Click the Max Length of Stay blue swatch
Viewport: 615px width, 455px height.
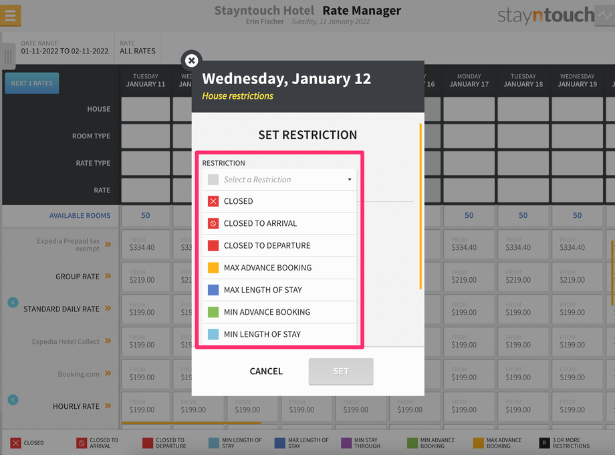click(213, 290)
